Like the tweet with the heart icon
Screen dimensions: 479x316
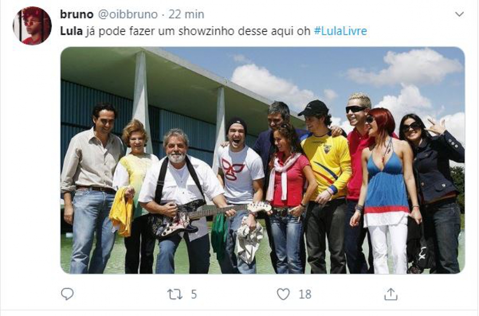coord(283,294)
